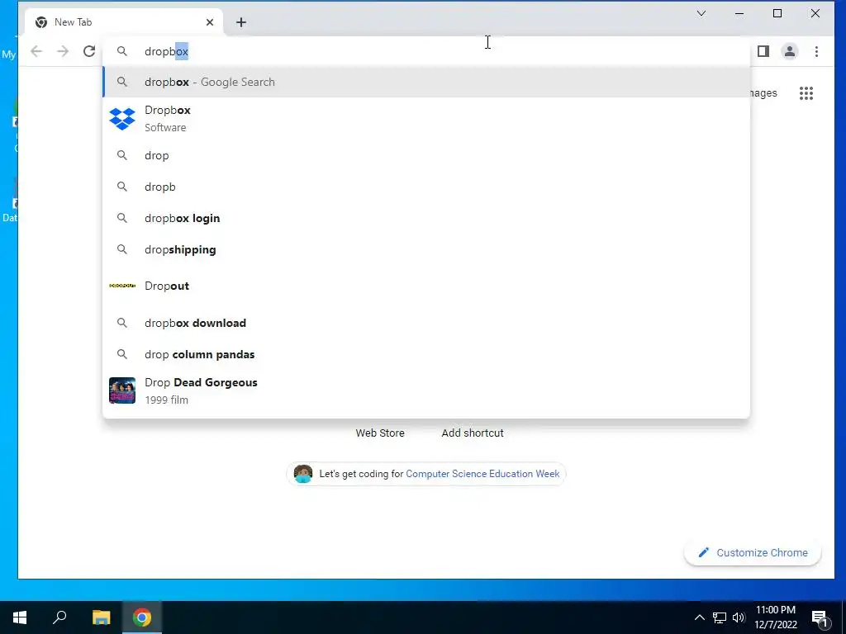Select the 'dropb' search suggestion
The image size is (846, 634).
(x=426, y=187)
